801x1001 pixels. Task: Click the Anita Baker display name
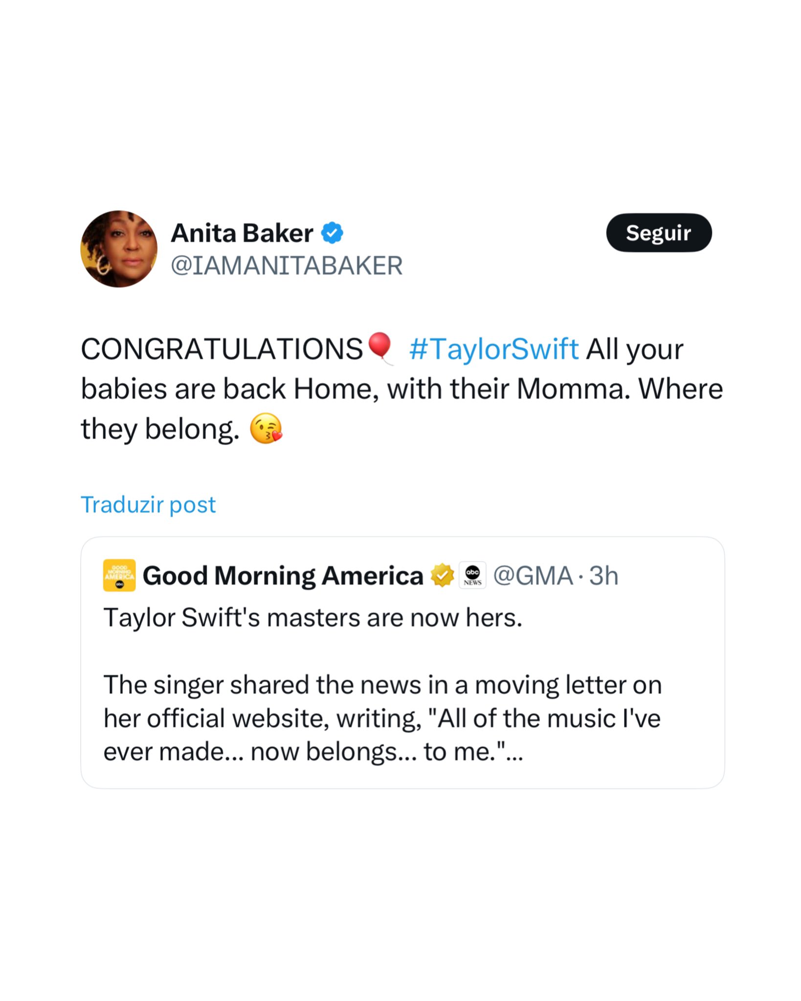[242, 233]
